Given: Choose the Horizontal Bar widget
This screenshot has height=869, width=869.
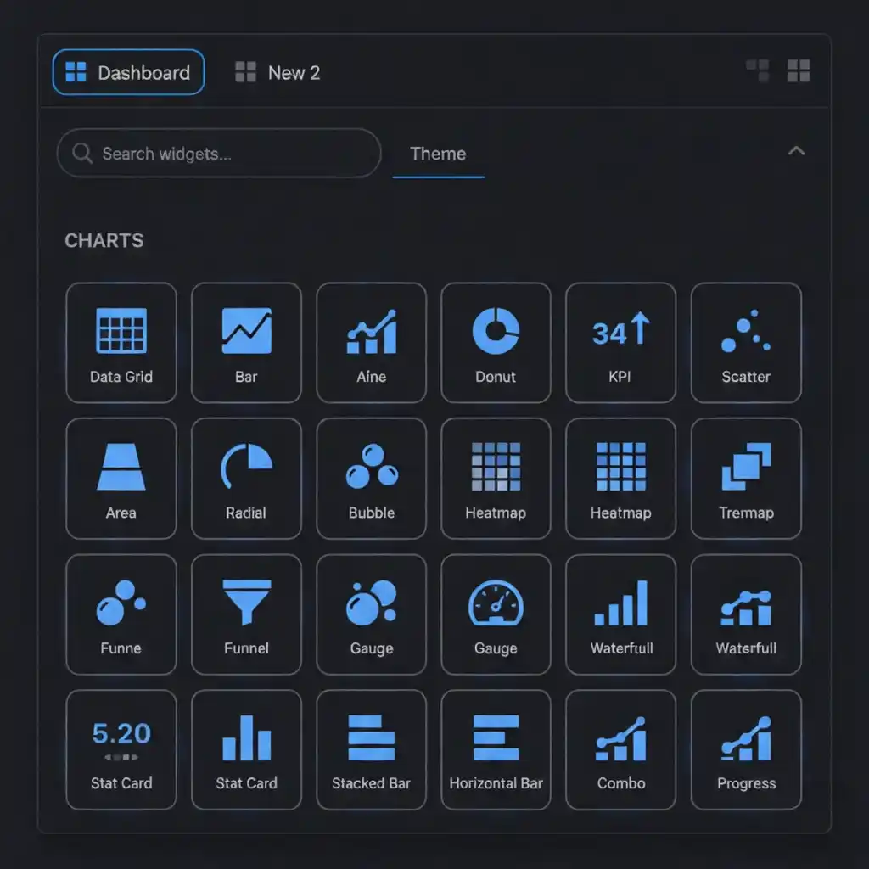Looking at the screenshot, I should (x=496, y=748).
